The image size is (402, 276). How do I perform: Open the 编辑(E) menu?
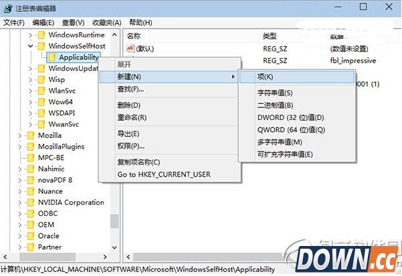tap(43, 23)
